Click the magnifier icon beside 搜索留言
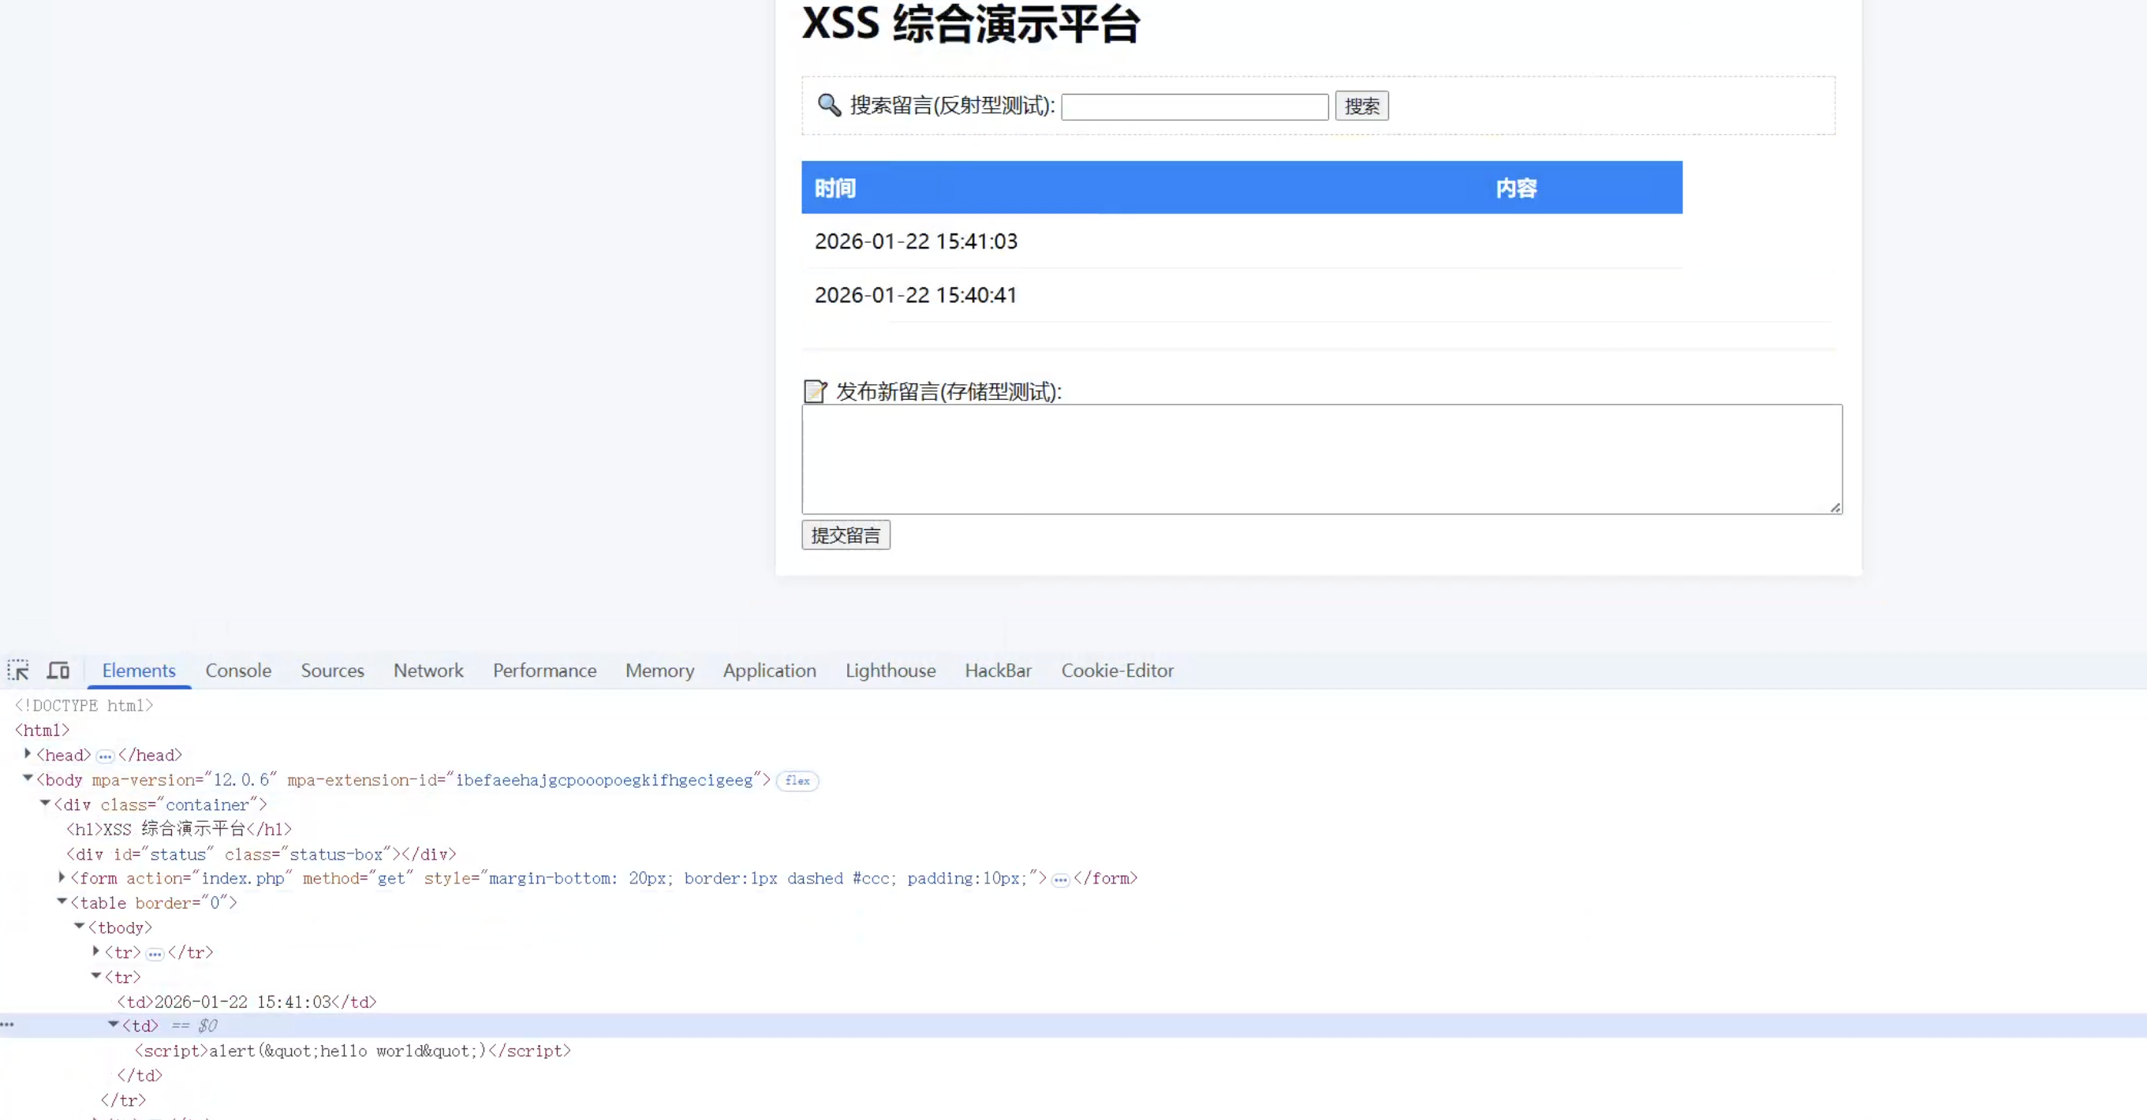Viewport: 2147px width, 1120px height. [828, 105]
